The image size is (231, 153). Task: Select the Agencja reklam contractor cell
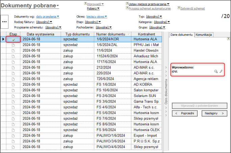click(x=147, y=79)
